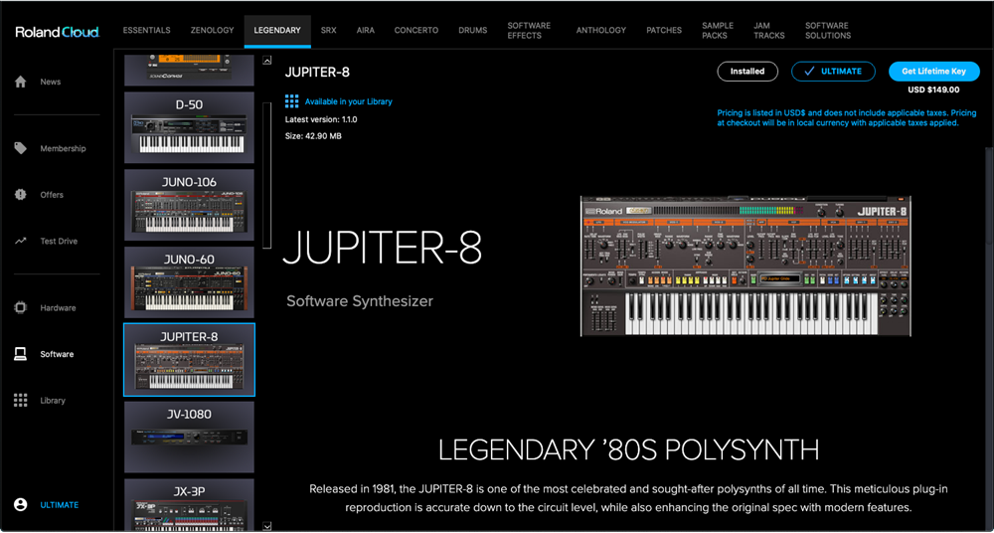Click the product list scroll-up arrow
The width and height of the screenshot is (994, 533).
(x=266, y=61)
